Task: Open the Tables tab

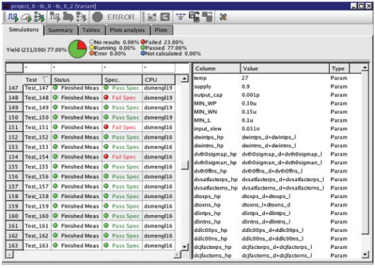Action: coord(91,30)
